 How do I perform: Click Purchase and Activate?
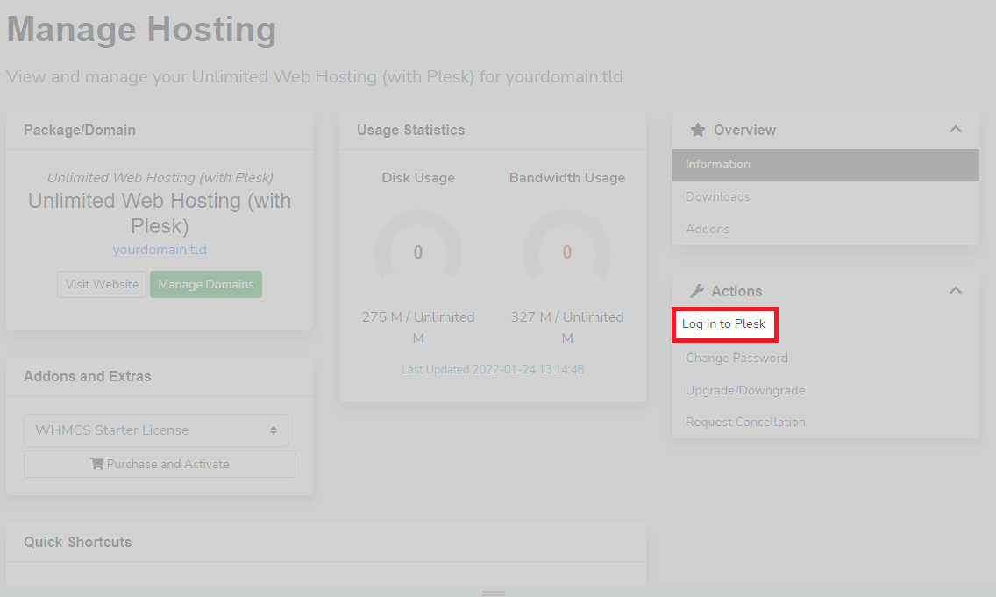(159, 463)
